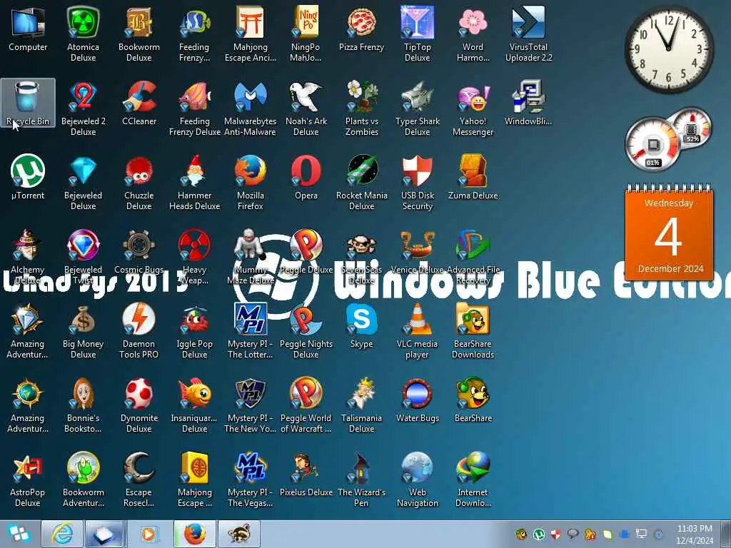
Task: Launch NingPo MahJong game
Action: coord(306,34)
